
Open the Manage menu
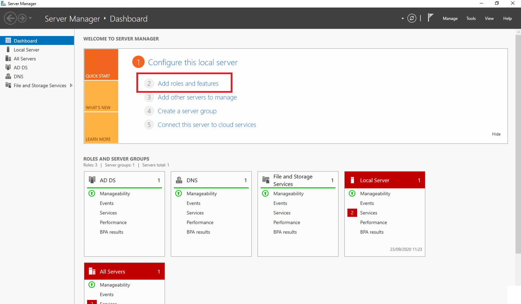pyautogui.click(x=450, y=19)
